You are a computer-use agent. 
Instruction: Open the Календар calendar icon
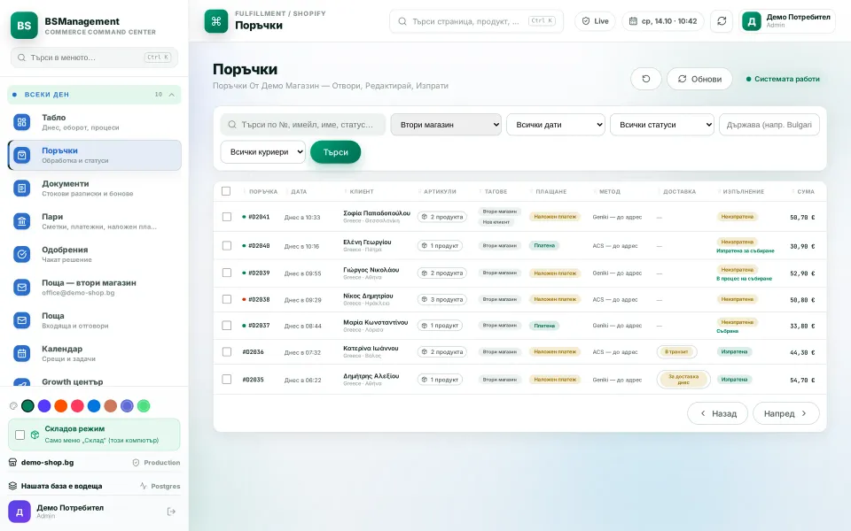click(x=21, y=353)
